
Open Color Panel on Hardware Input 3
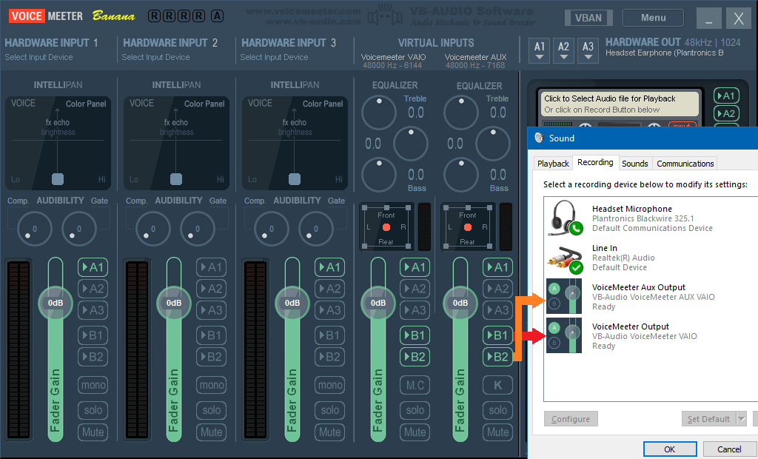coord(323,104)
